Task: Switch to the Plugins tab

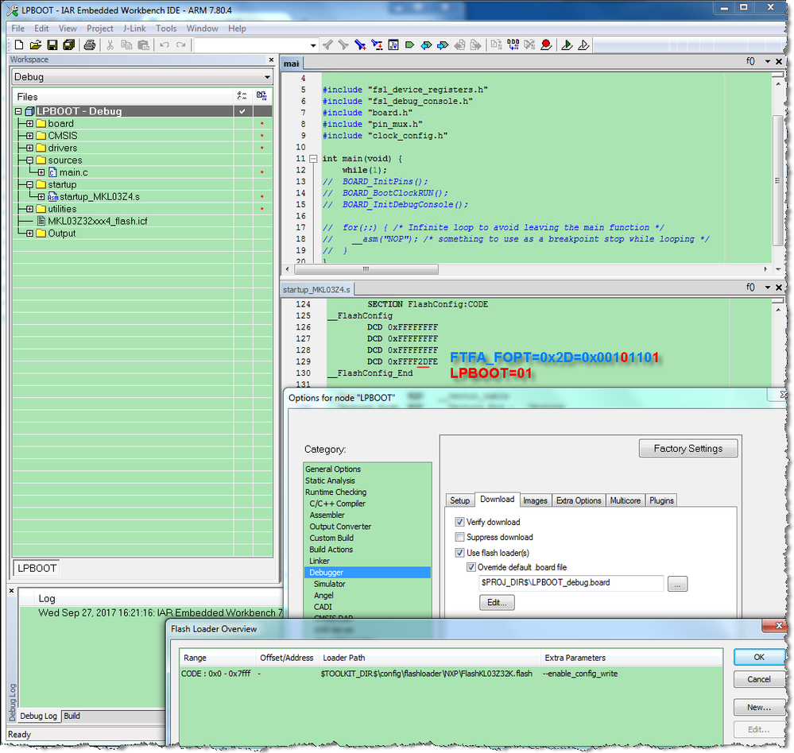Action: [661, 500]
